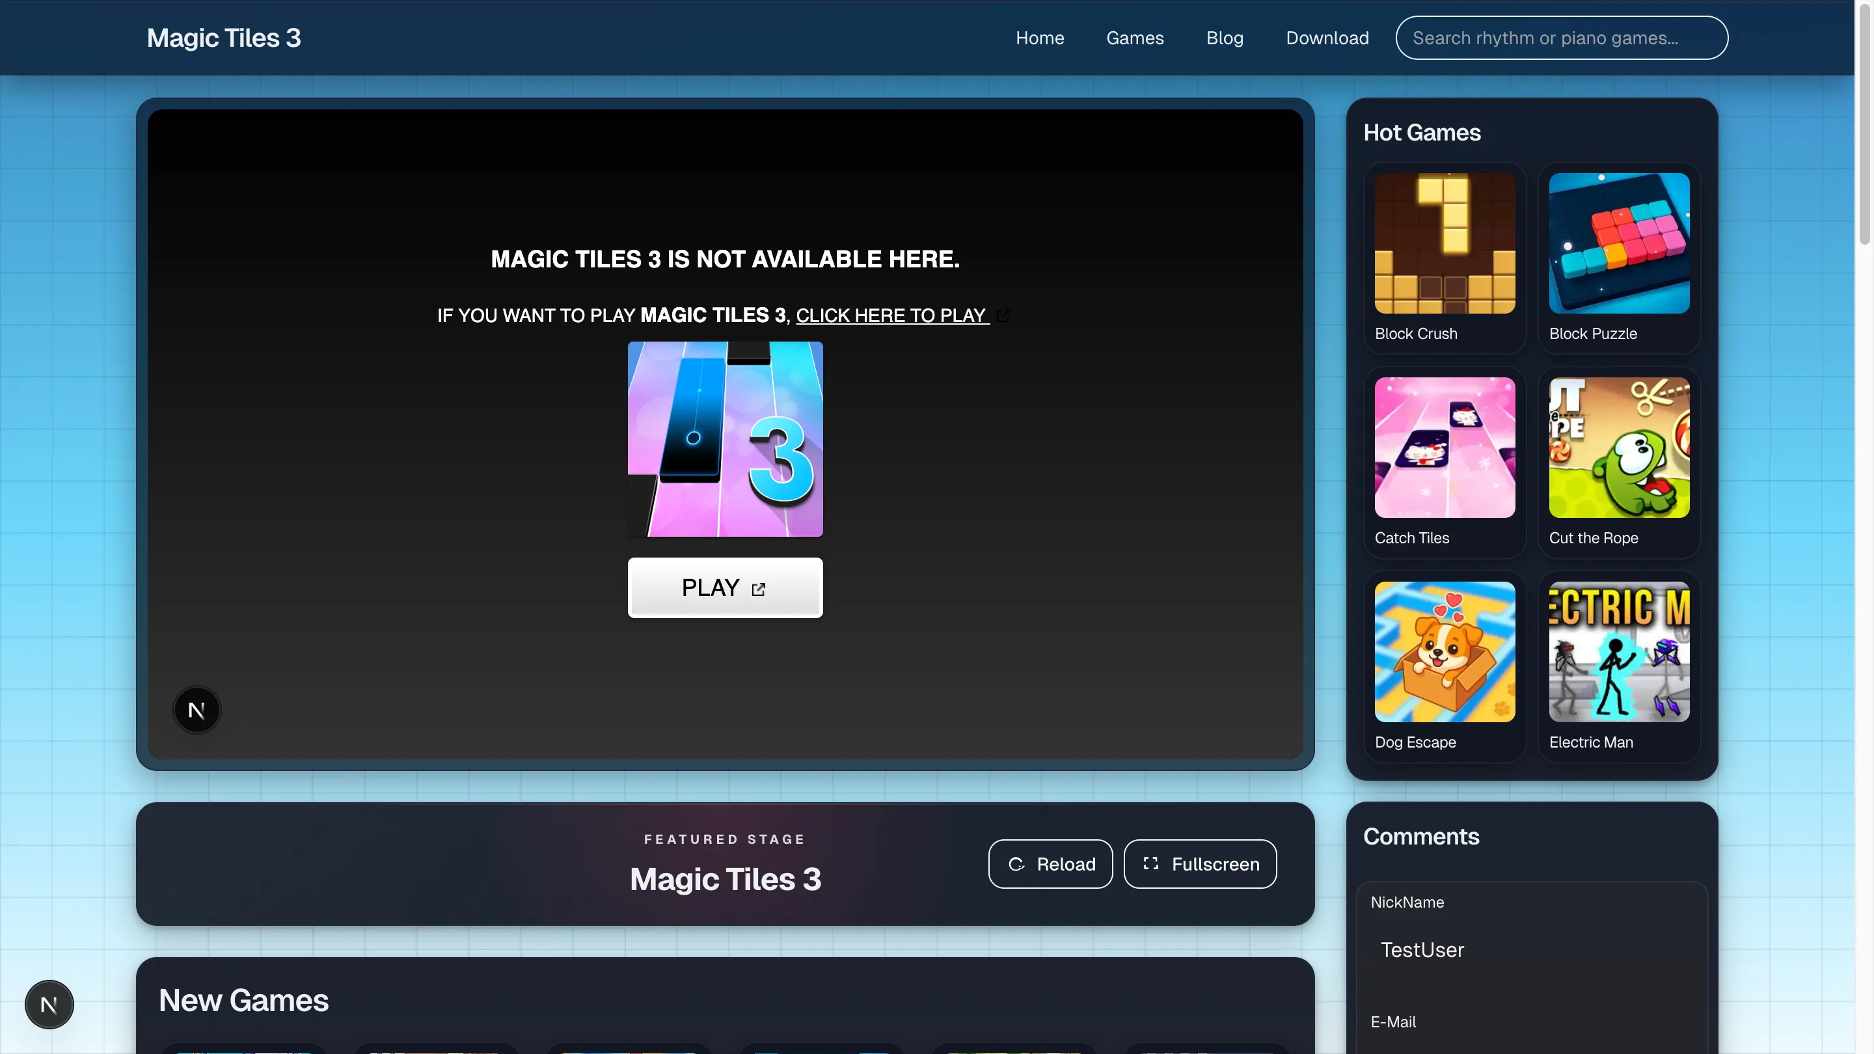Click the Magic Tiles 3 site title
This screenshot has height=1054, width=1874.
point(223,38)
